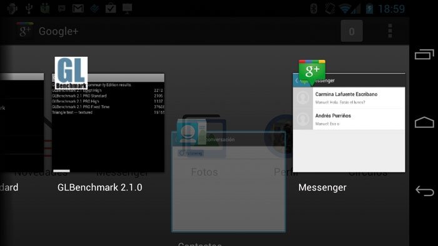The height and width of the screenshot is (246, 438).
Task: Tap the Android debug icon in status bar
Action: point(13,8)
